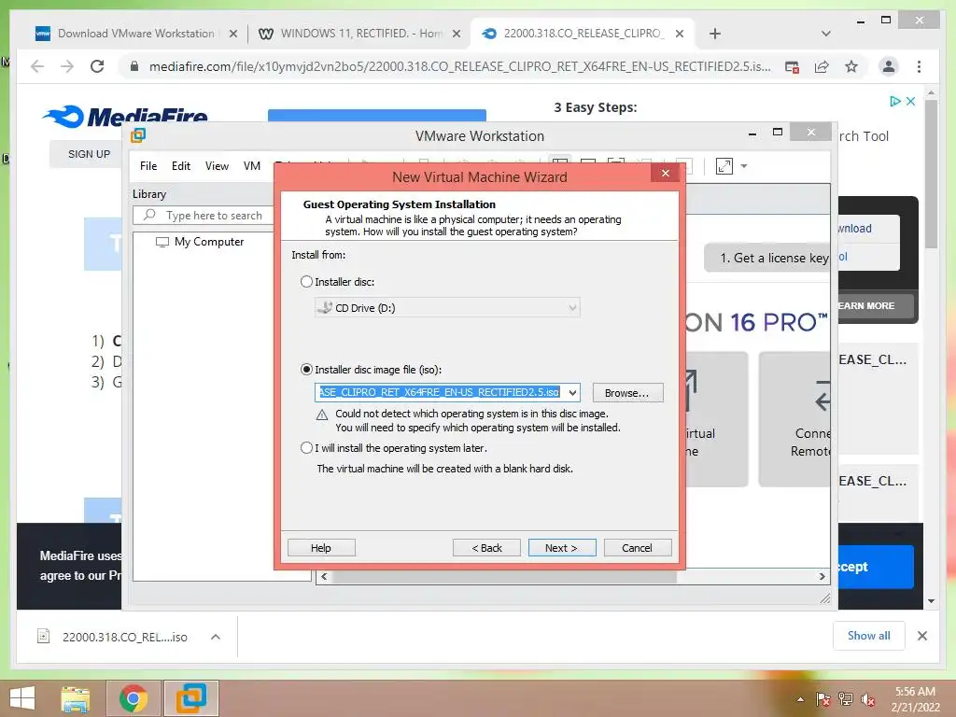This screenshot has width=956, height=717.
Task: Click Show all downloads
Action: [869, 636]
